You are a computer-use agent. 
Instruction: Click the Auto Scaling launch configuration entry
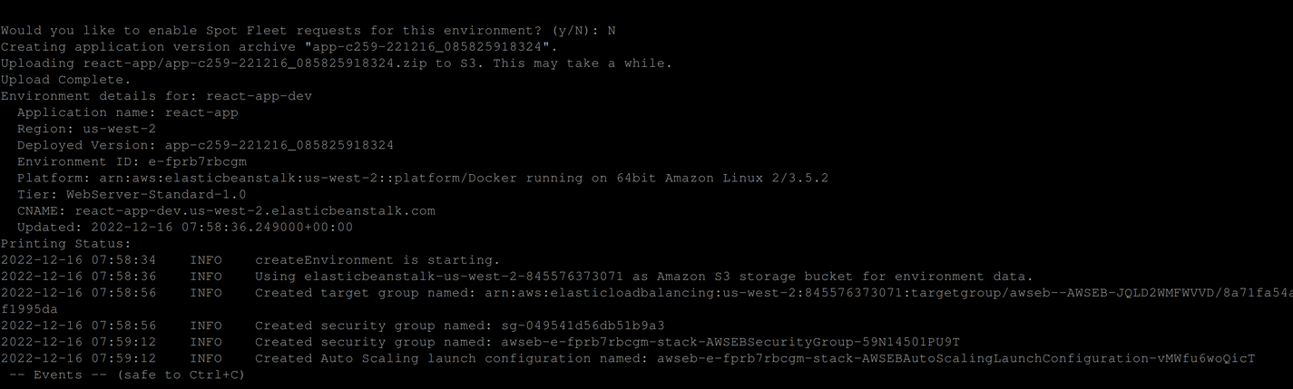coord(755,358)
